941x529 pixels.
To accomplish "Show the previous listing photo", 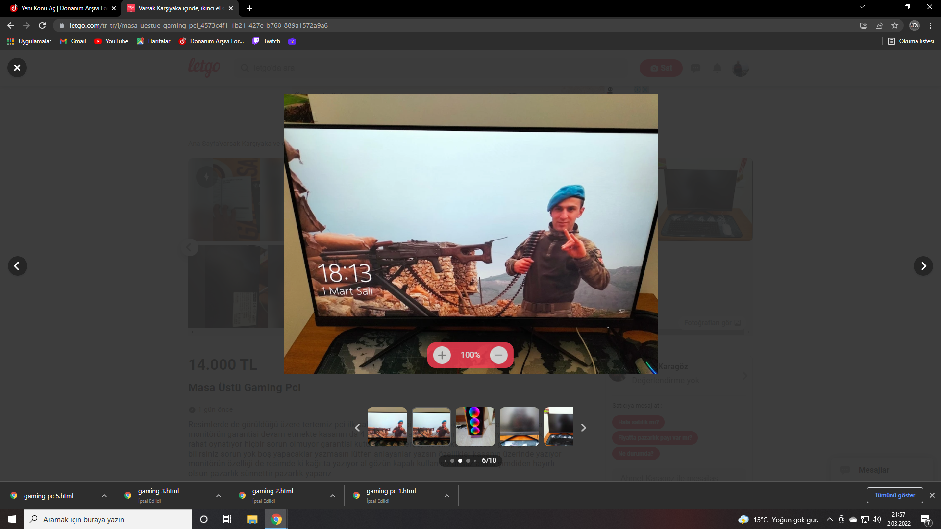I will tap(17, 266).
